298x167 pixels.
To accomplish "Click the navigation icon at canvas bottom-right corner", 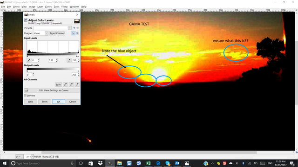I will tap(297, 152).
